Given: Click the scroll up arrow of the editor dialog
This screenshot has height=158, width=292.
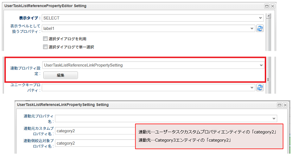Looking at the screenshot, I should (268, 16).
